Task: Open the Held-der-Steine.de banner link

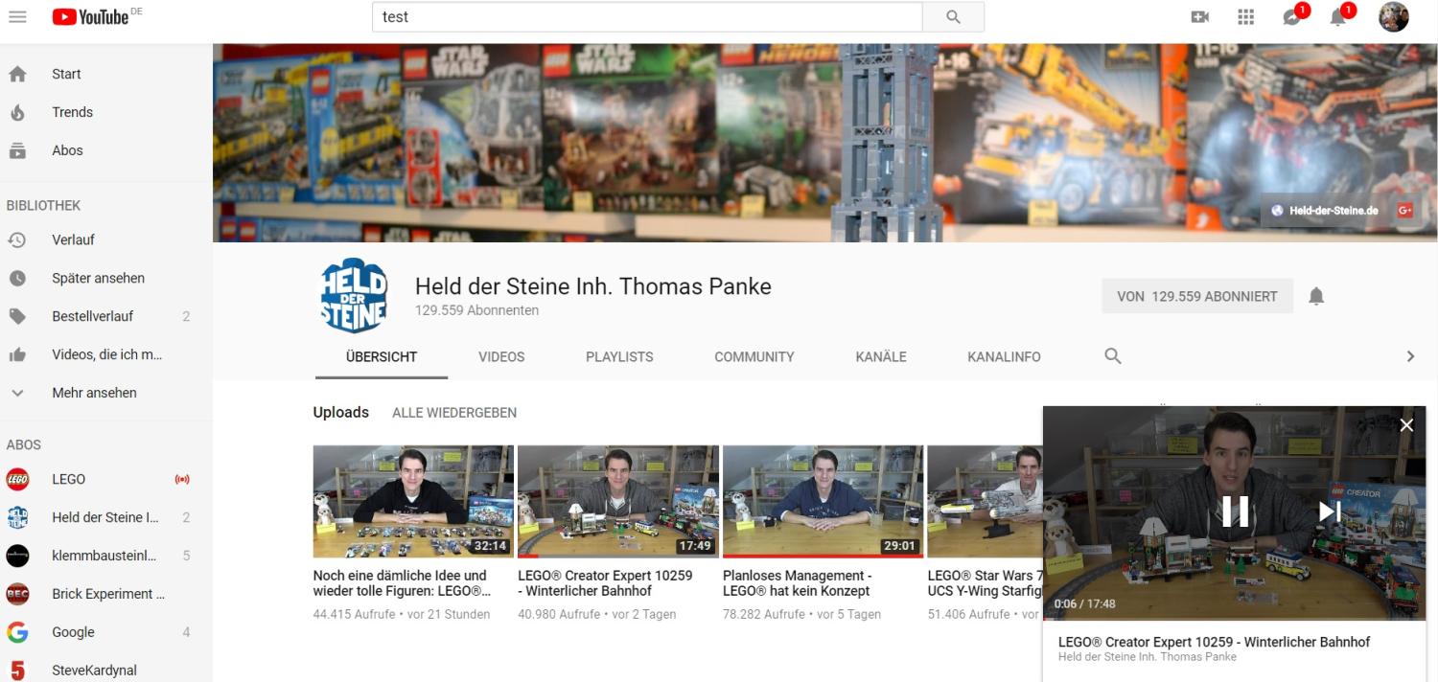Action: point(1333,211)
